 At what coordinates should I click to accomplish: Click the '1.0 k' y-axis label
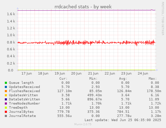pos(11,35)
